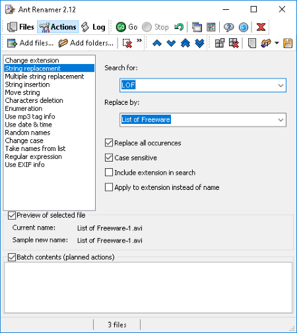
Task: Open the help question mark icon
Action: tap(229, 27)
